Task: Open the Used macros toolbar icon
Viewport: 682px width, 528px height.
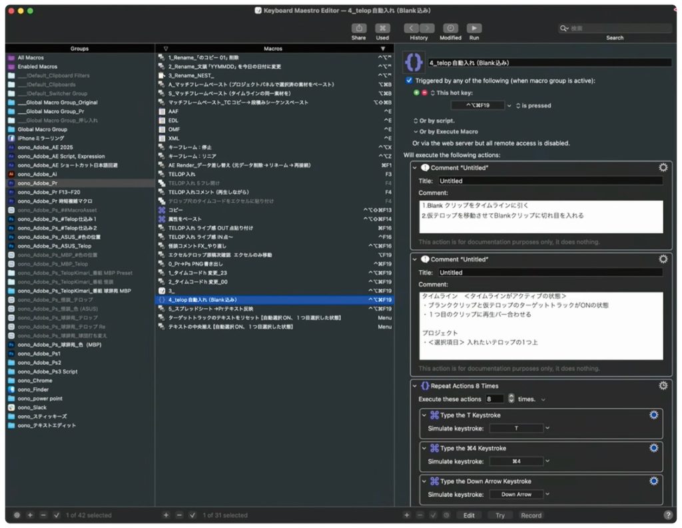Action: pyautogui.click(x=382, y=29)
